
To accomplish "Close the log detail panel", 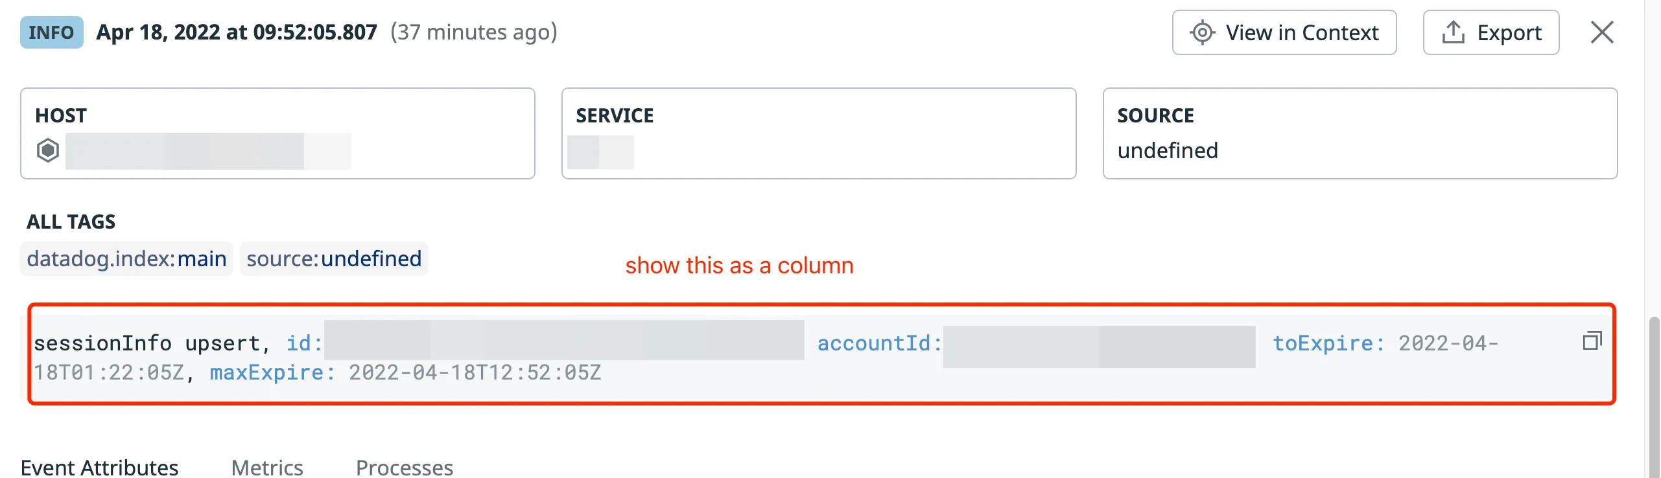I will click(1601, 32).
